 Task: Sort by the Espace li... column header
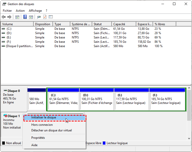pos(145,24)
